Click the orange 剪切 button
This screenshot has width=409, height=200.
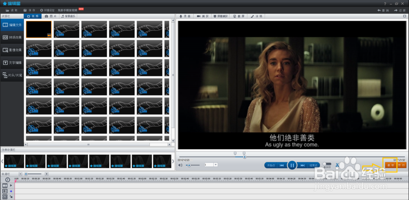tap(402, 165)
